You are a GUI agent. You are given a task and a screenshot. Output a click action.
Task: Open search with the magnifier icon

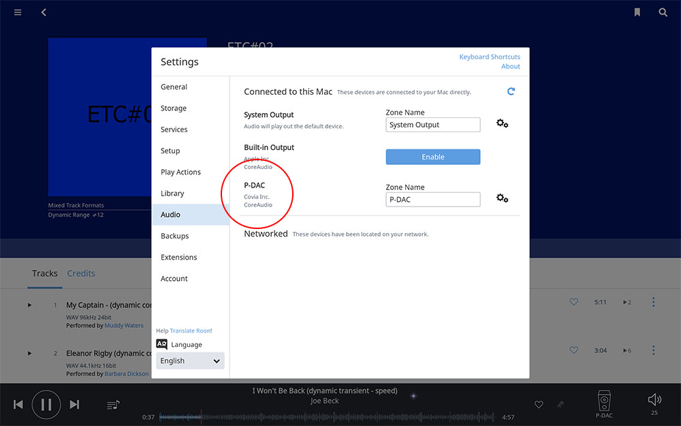point(663,12)
